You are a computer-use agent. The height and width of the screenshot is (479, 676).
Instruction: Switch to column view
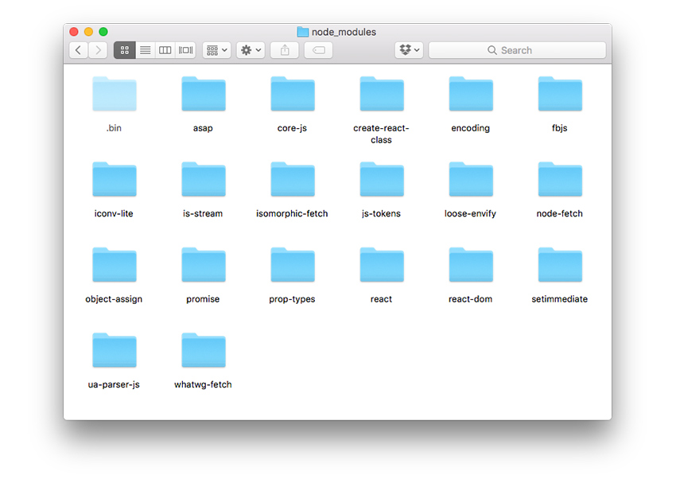pos(165,50)
